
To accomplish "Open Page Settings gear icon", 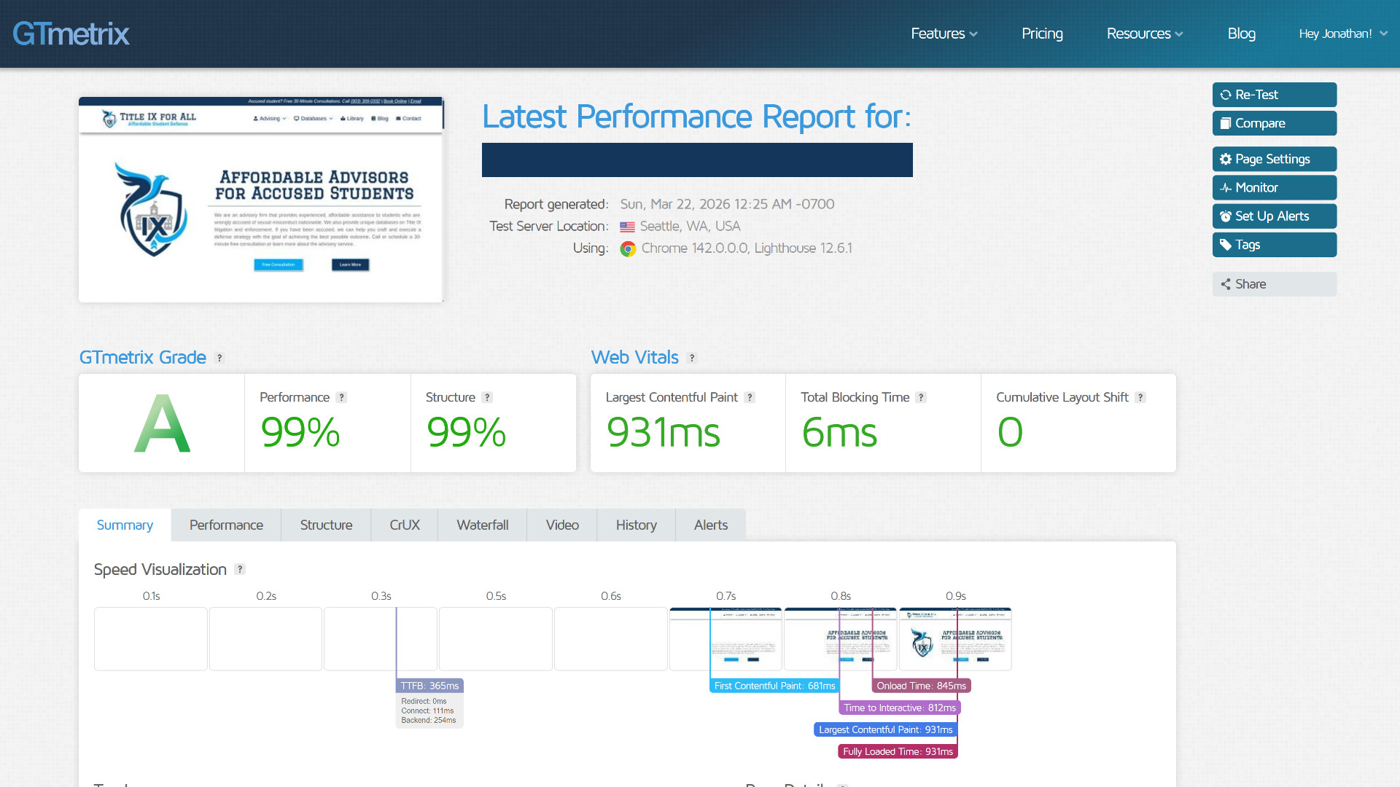I will coord(1226,159).
